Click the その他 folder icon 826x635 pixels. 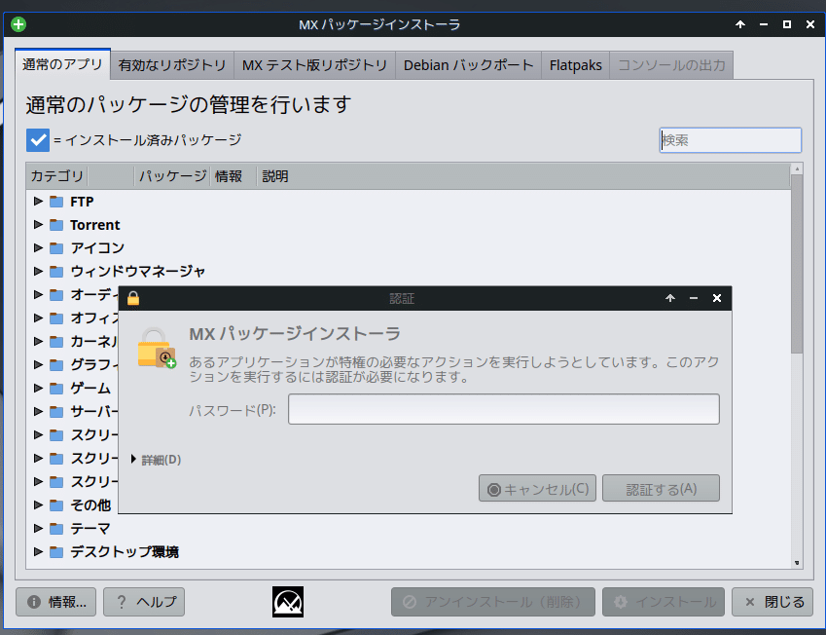pyautogui.click(x=56, y=505)
